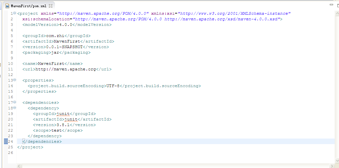Close the pom.xml tab with its X icon
This screenshot has width=339, height=168.
tap(51, 6)
